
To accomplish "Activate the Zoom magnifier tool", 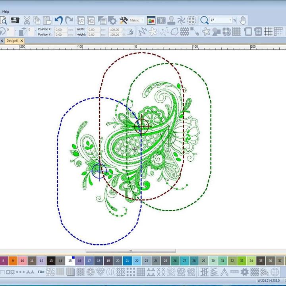I will click(x=204, y=20).
